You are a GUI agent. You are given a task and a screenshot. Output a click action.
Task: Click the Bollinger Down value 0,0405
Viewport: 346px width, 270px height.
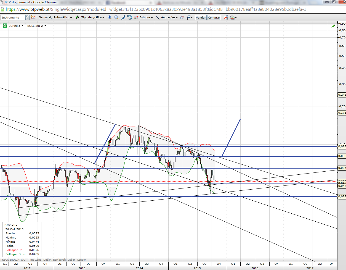[34, 254]
